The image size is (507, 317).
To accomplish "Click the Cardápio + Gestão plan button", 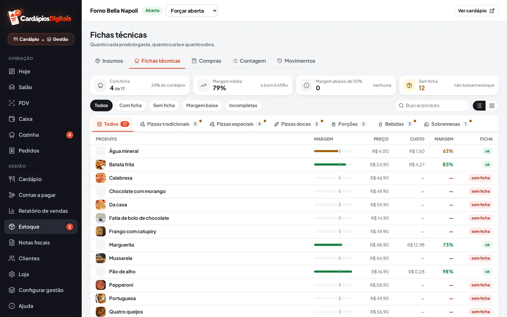I will pyautogui.click(x=41, y=39).
